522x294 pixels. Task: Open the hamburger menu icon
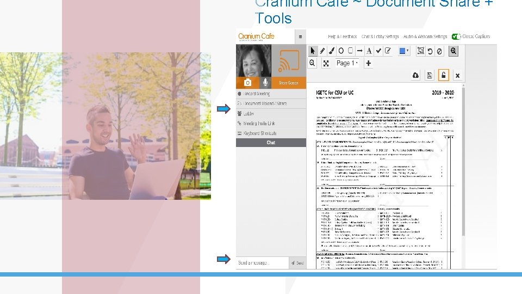coord(300,36)
